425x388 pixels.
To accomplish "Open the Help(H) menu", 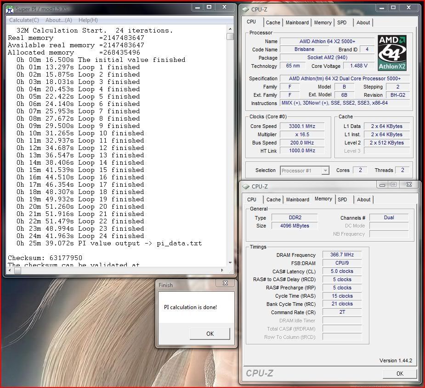I will [88, 20].
